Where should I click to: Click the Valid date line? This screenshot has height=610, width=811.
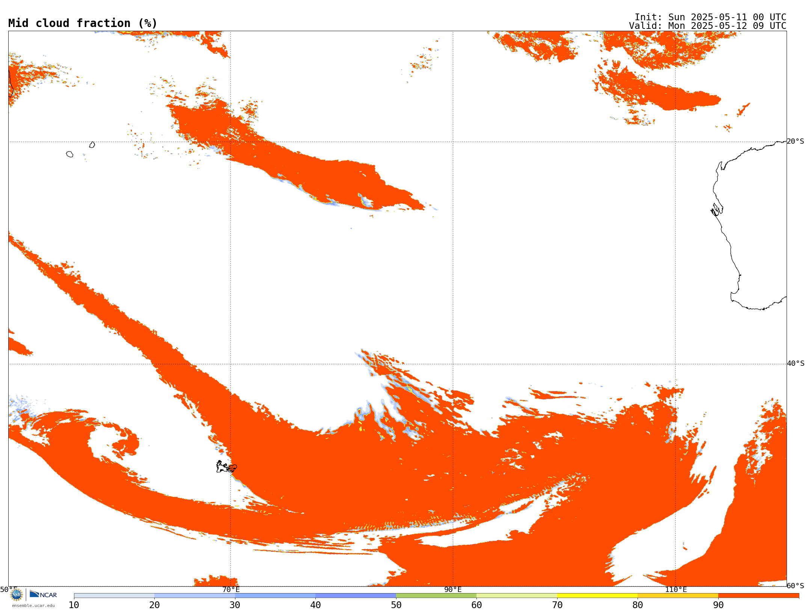(x=707, y=26)
